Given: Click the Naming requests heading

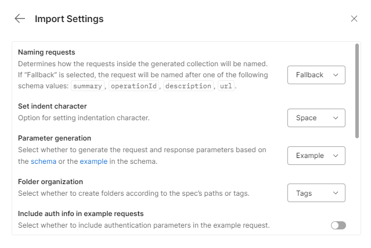Looking at the screenshot, I should pos(46,52).
